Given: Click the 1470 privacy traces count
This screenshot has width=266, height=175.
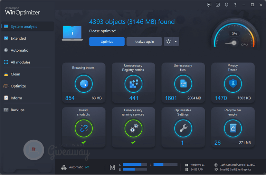Looking at the screenshot, I should [x=221, y=98].
